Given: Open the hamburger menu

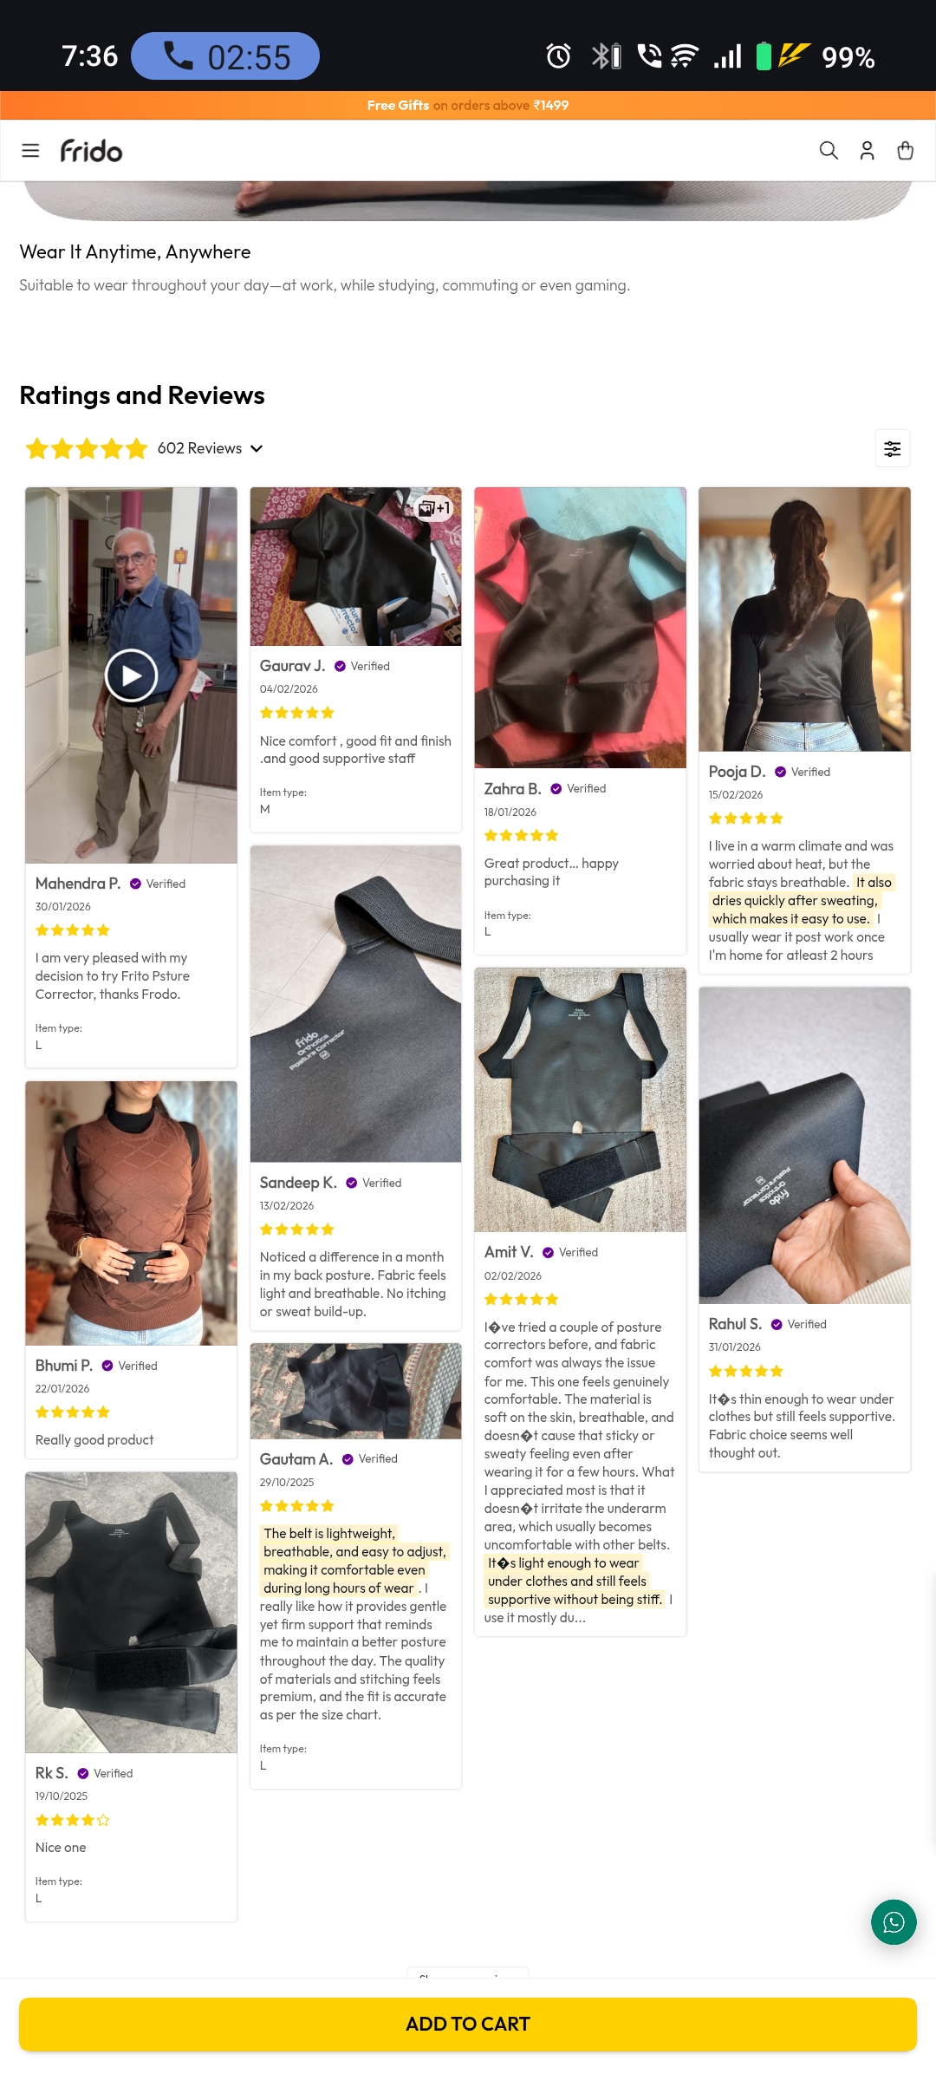Looking at the screenshot, I should (x=30, y=151).
